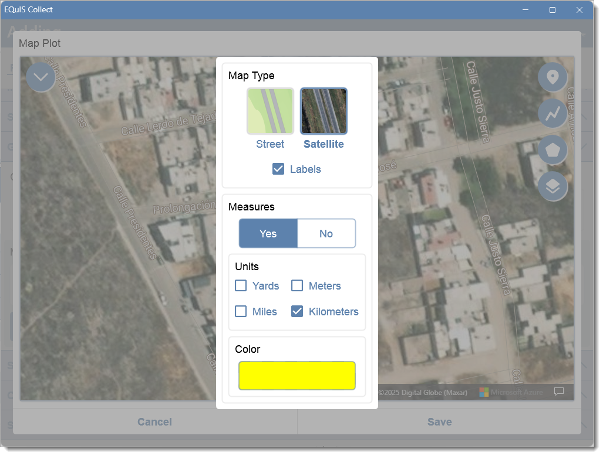Select the Street map type thumbnail
This screenshot has height=456, width=603.
(270, 111)
